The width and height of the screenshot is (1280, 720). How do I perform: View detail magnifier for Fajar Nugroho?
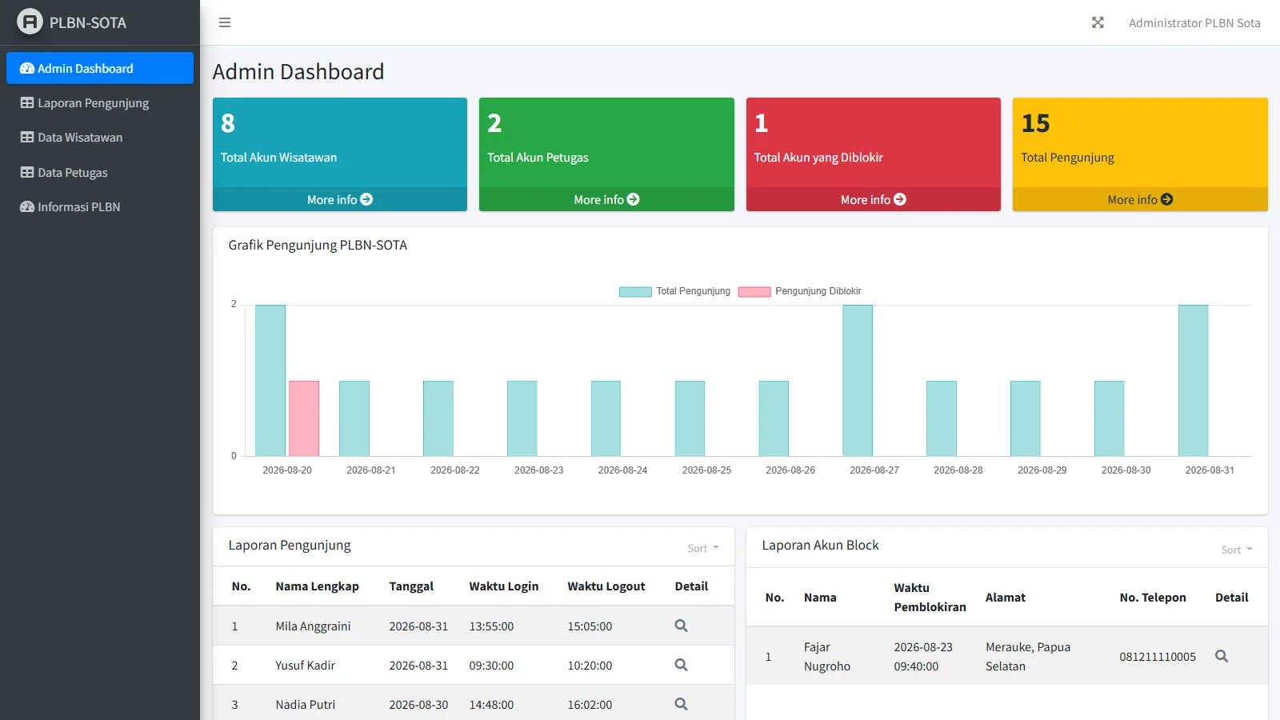1222,656
